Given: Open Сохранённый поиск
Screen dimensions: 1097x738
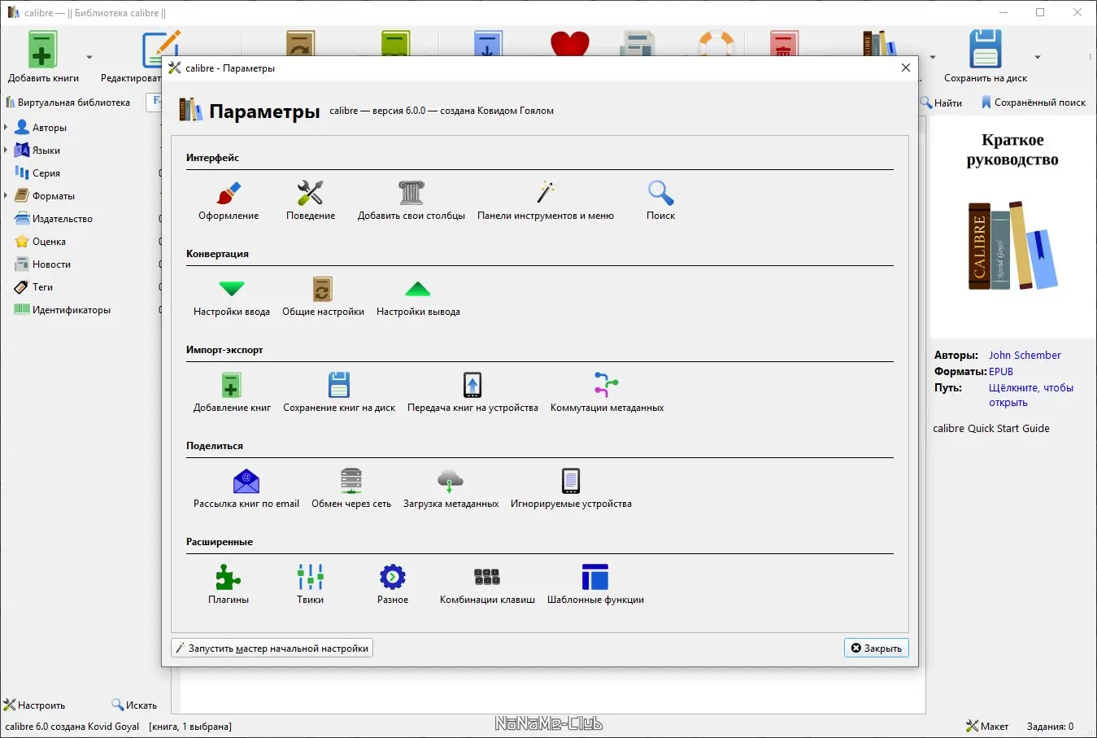Looking at the screenshot, I should (1033, 103).
